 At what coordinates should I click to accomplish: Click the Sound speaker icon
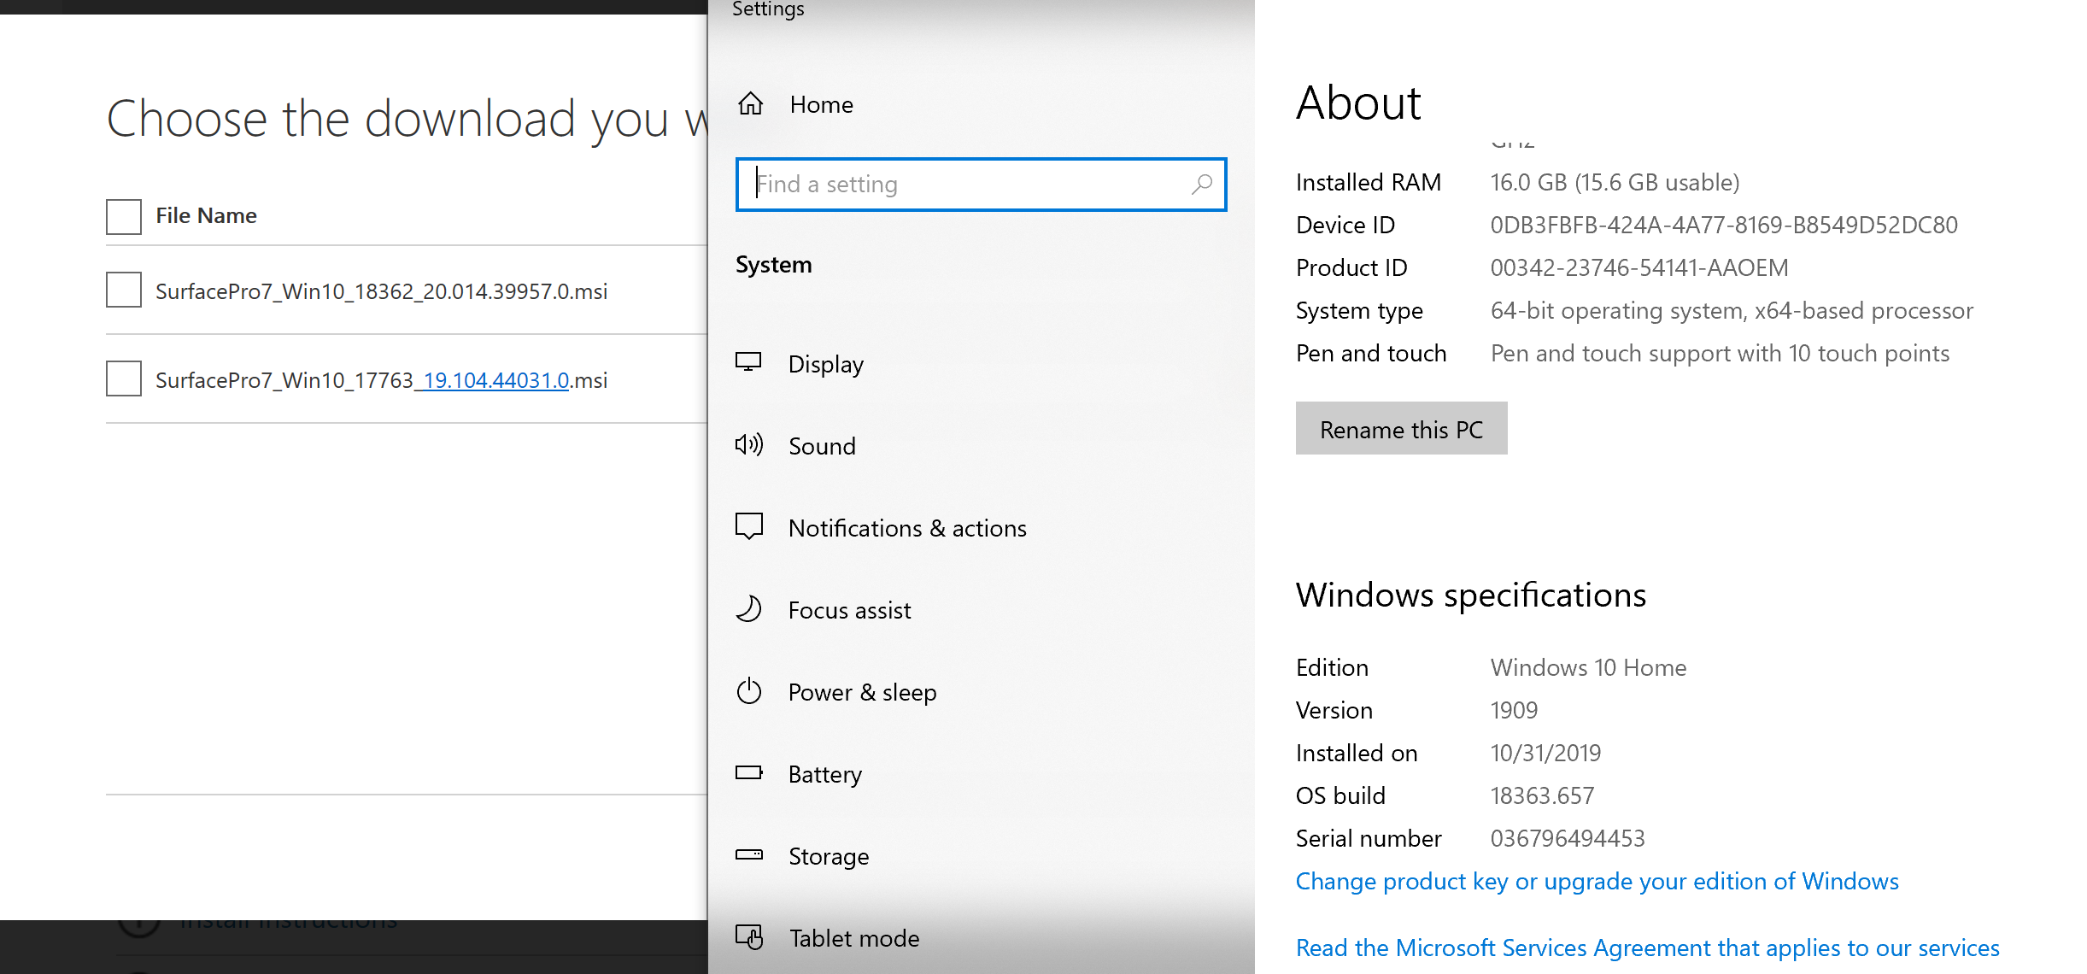[x=749, y=444]
